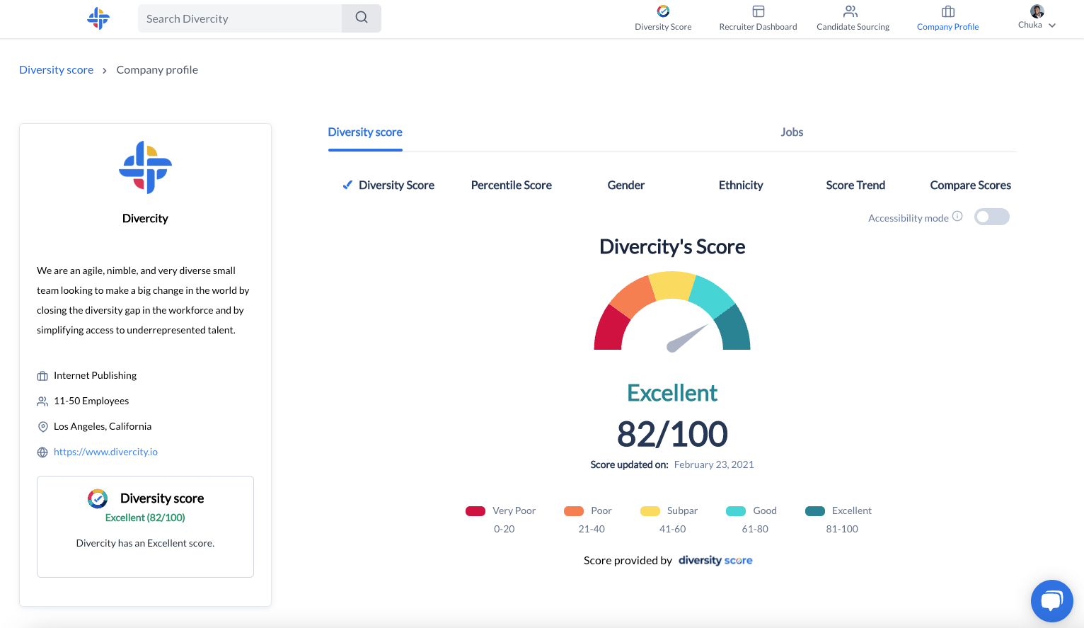Click 'Divercity has an Excellent score.' text

tap(145, 543)
